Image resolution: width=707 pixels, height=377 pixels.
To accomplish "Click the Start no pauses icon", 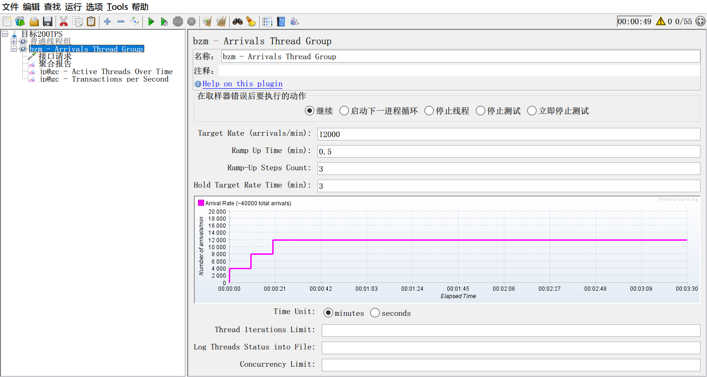I will pyautogui.click(x=164, y=21).
